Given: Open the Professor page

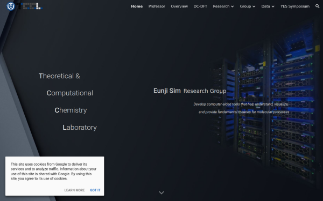Looking at the screenshot, I should [157, 6].
